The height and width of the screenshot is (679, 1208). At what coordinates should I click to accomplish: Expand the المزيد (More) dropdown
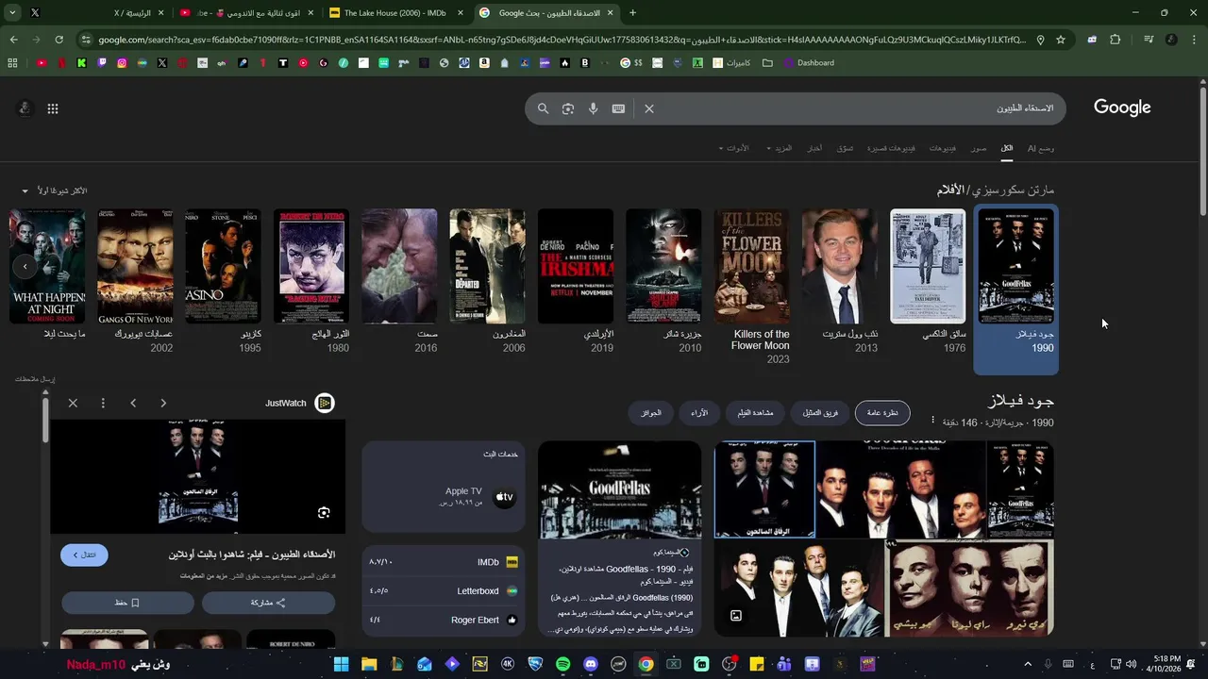point(780,148)
